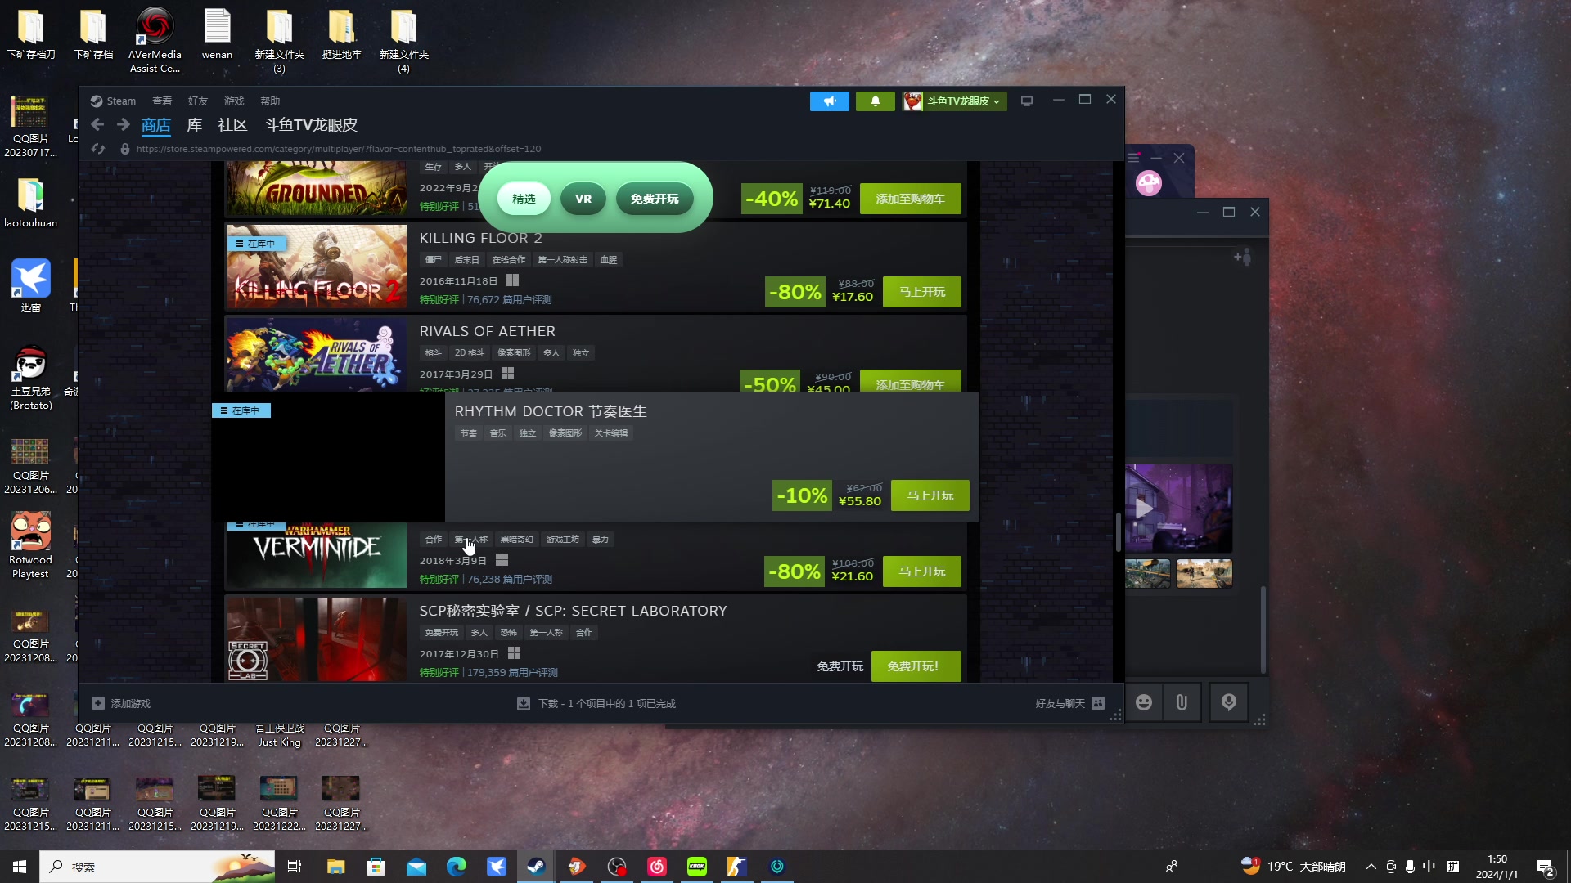This screenshot has height=883, width=1571.
Task: Toggle the VR filter pill
Action: (583, 199)
